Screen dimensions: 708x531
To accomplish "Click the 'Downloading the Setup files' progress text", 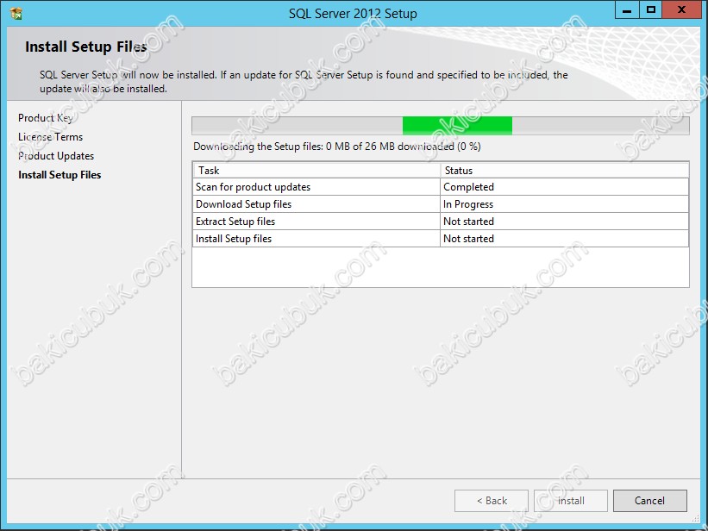I will 337,147.
